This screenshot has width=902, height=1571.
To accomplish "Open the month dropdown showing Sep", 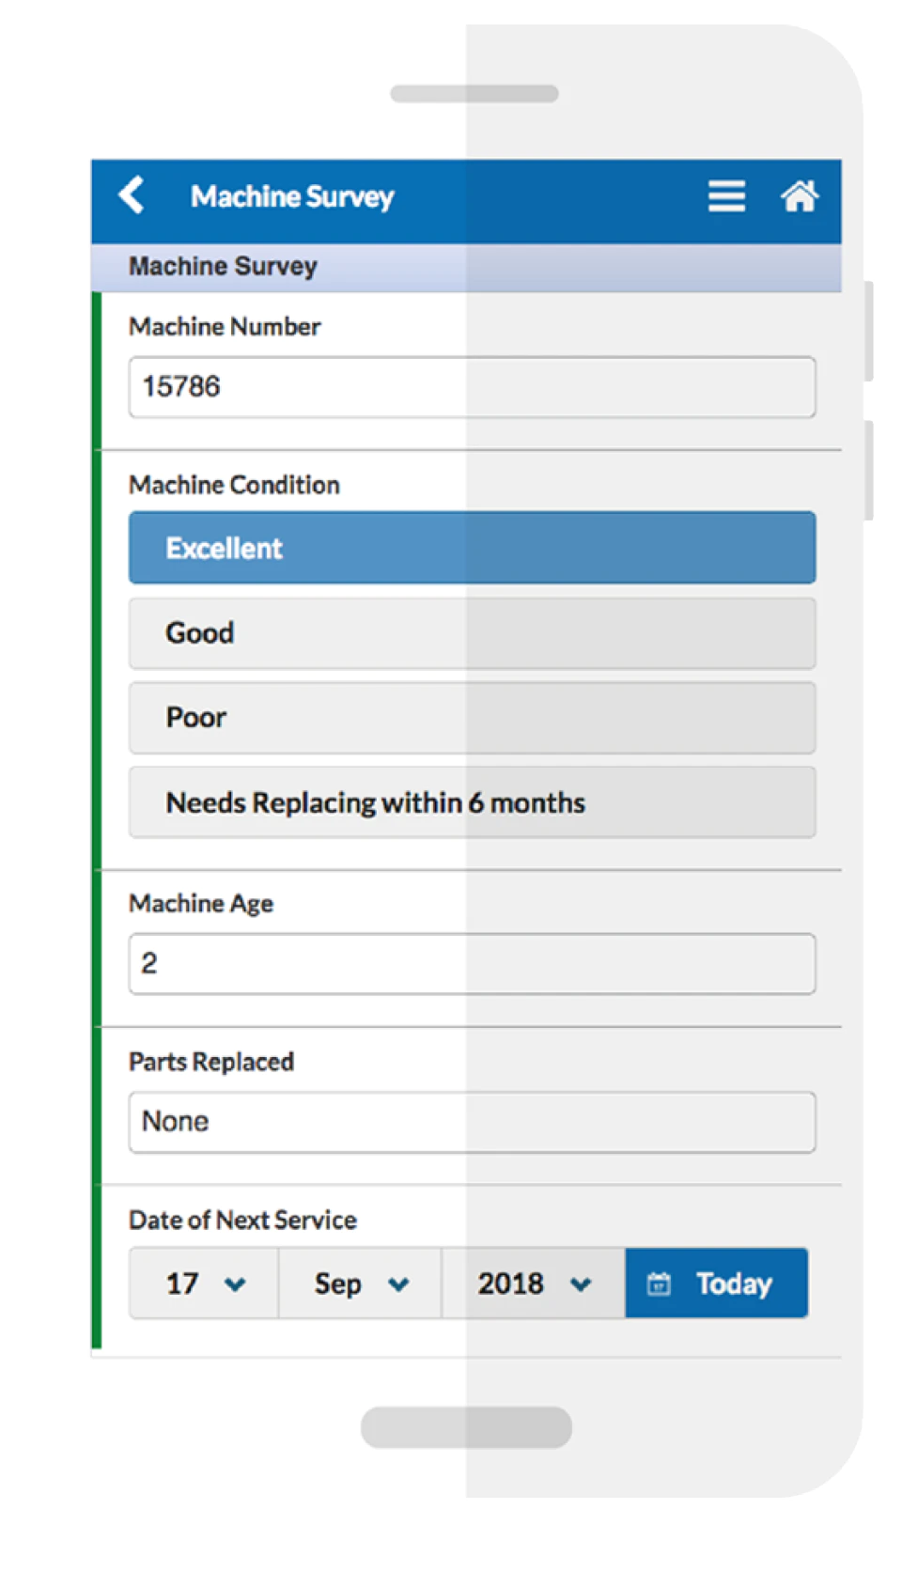I will click(360, 1283).
